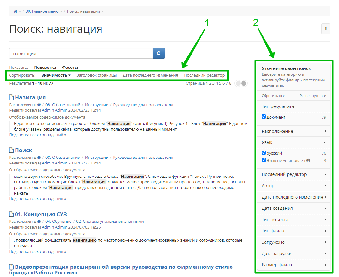Open the Поиск search result link

(x=23, y=150)
